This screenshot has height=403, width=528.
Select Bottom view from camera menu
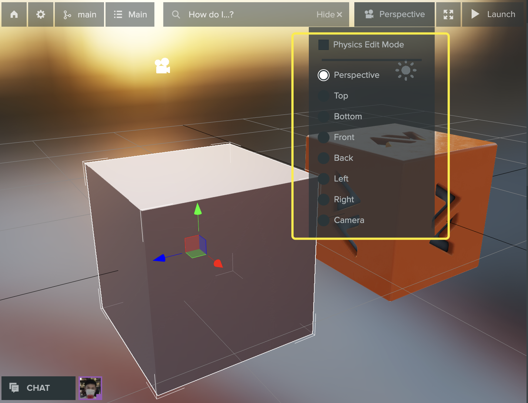[324, 117]
